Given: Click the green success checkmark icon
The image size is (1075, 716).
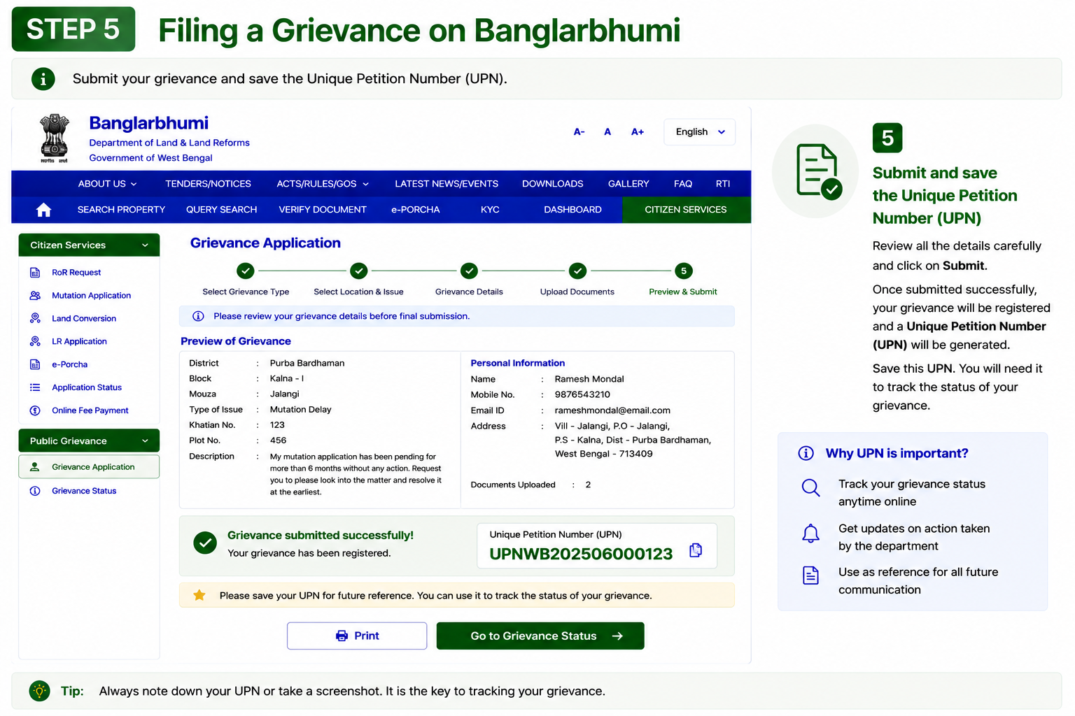Looking at the screenshot, I should tap(205, 543).
